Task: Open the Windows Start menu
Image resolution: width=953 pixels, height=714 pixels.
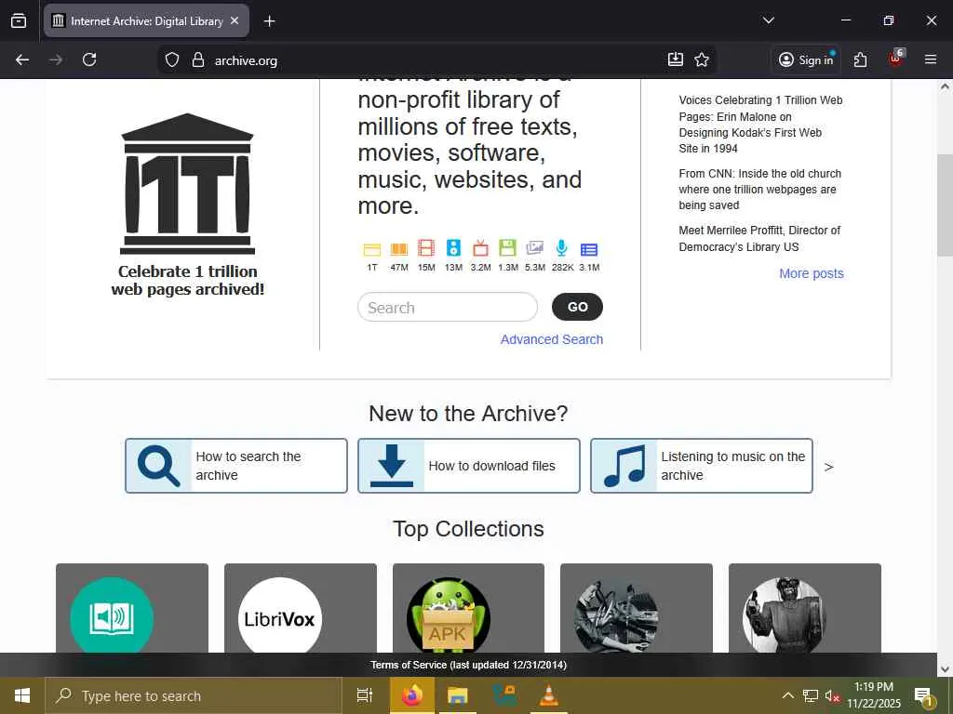Action: [x=22, y=695]
